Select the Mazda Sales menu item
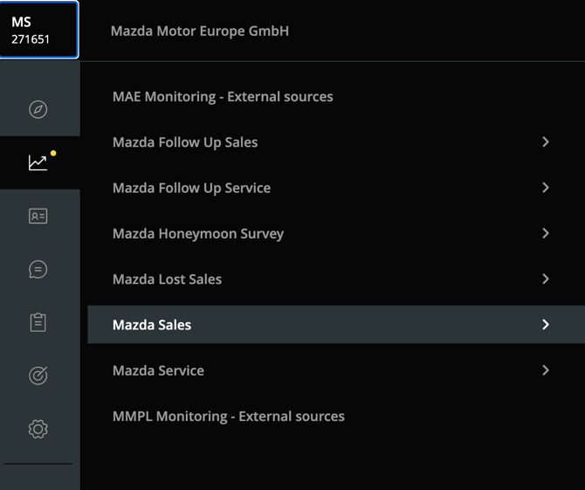Screen dimensions: 585x490 (x=152, y=324)
